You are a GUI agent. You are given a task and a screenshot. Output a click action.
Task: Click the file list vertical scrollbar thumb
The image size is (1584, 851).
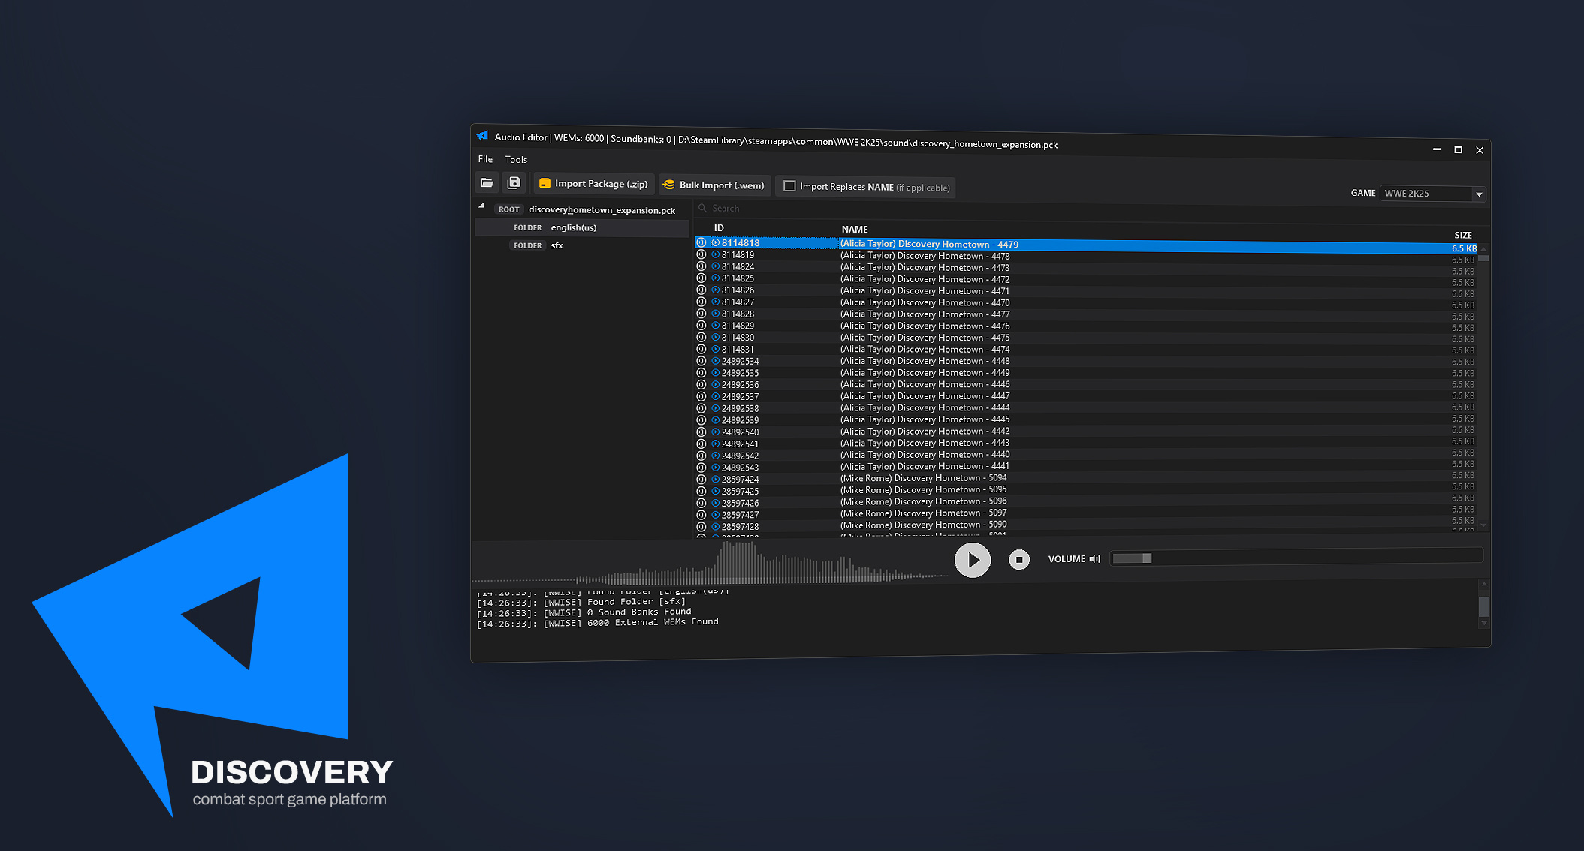(x=1483, y=257)
